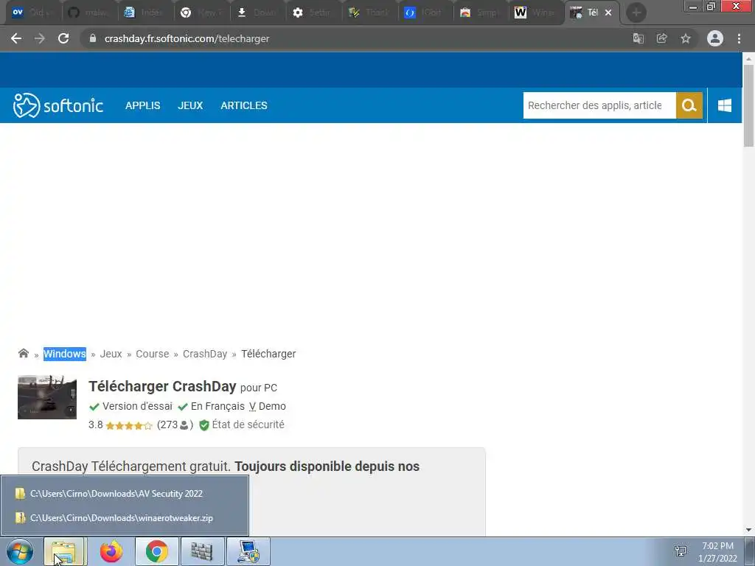Switch to the New Tab tab
755x566 pixels.
[x=202, y=13]
